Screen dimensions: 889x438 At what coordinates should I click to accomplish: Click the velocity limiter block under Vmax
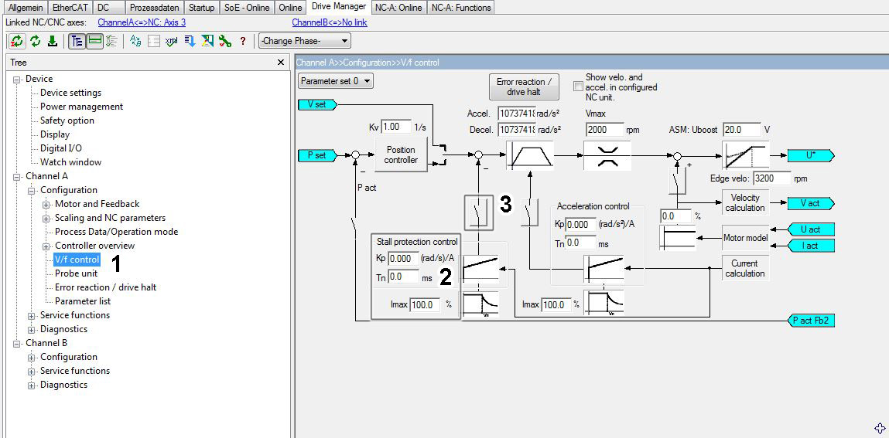click(607, 155)
